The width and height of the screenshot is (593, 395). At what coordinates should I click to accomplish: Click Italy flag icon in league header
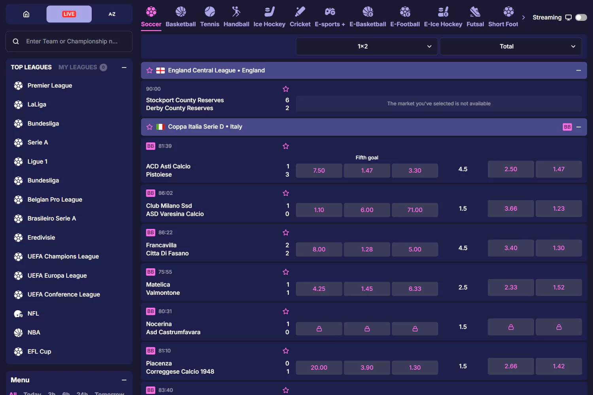tap(161, 127)
